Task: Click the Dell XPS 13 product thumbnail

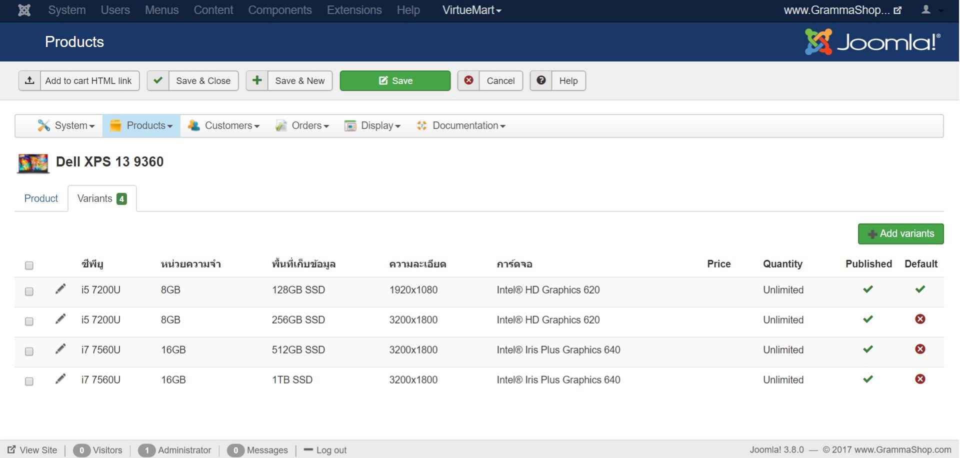Action: pos(33,163)
